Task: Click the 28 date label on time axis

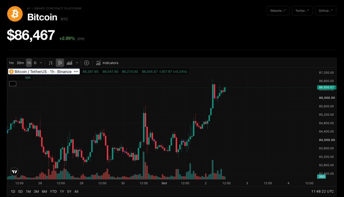Action: click(40, 183)
